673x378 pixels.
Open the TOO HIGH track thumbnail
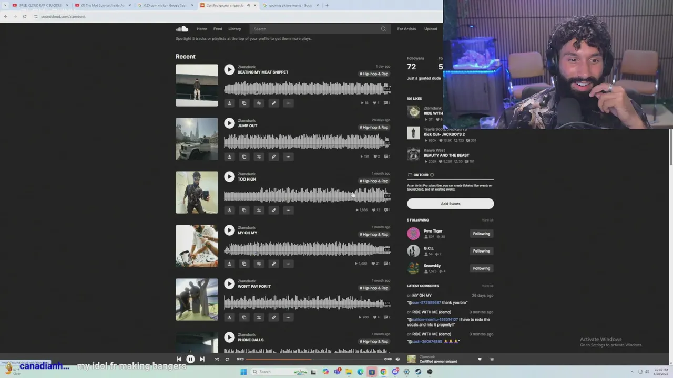197,192
